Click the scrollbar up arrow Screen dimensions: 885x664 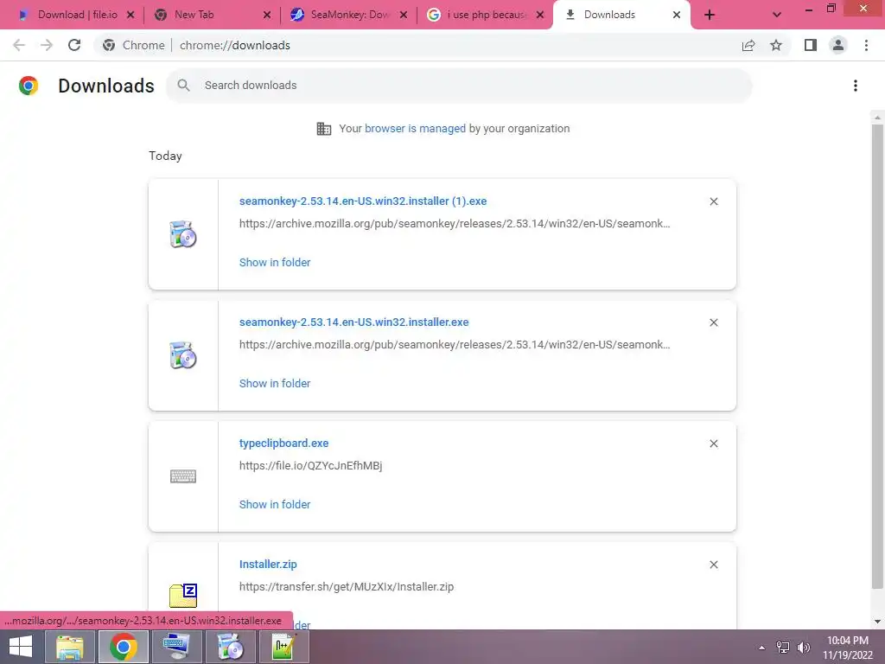pos(877,118)
